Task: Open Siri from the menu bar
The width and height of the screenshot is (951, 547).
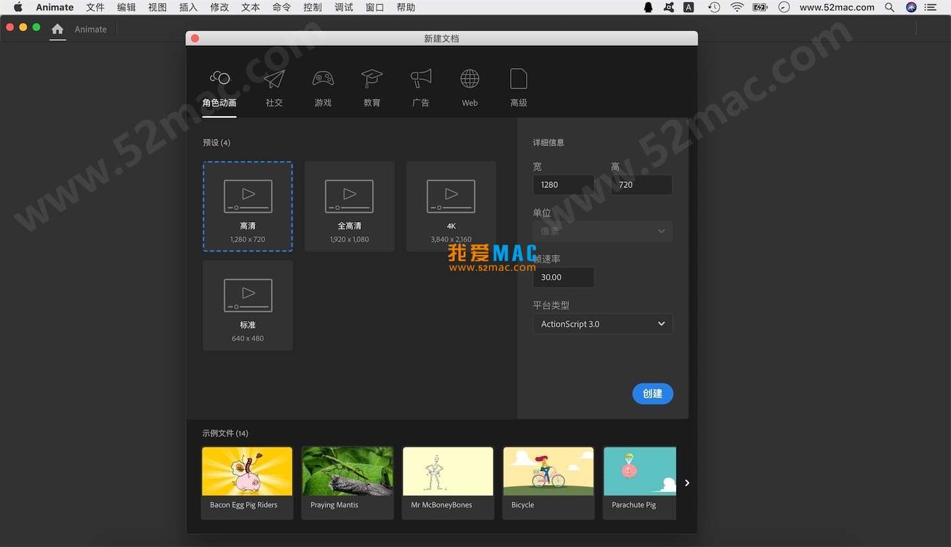Action: 911,7
